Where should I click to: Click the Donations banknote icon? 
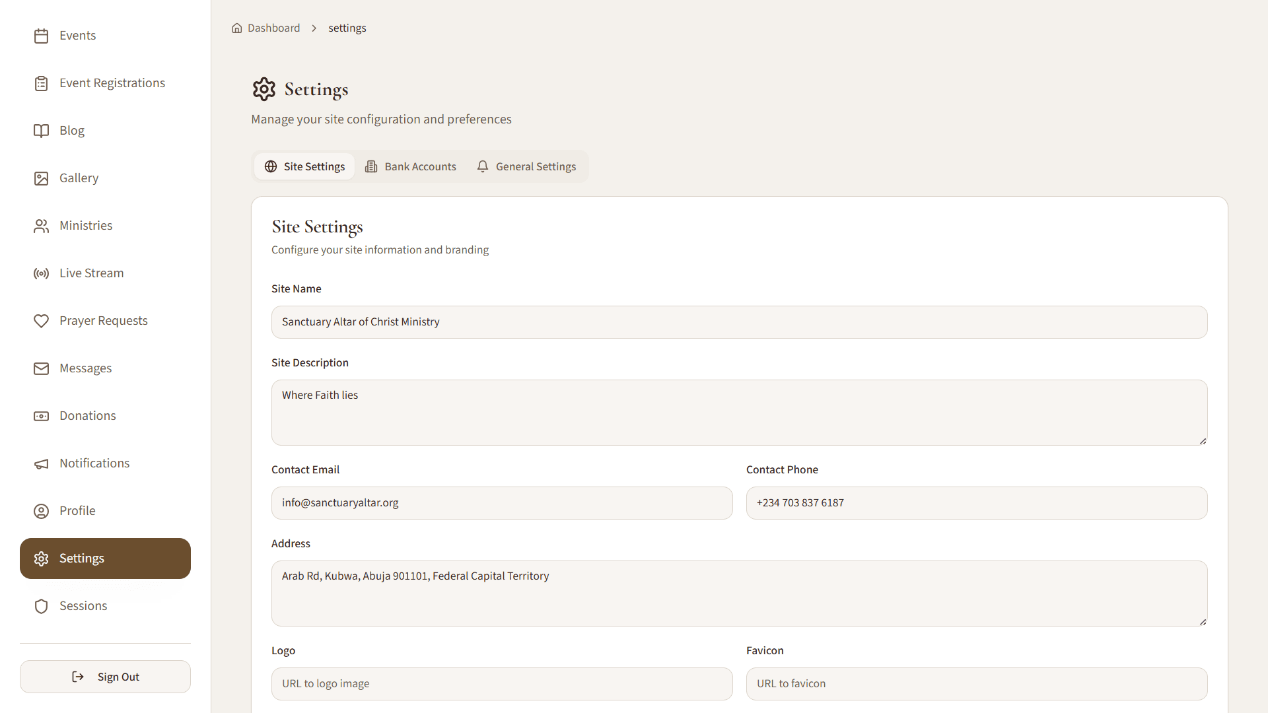tap(41, 416)
